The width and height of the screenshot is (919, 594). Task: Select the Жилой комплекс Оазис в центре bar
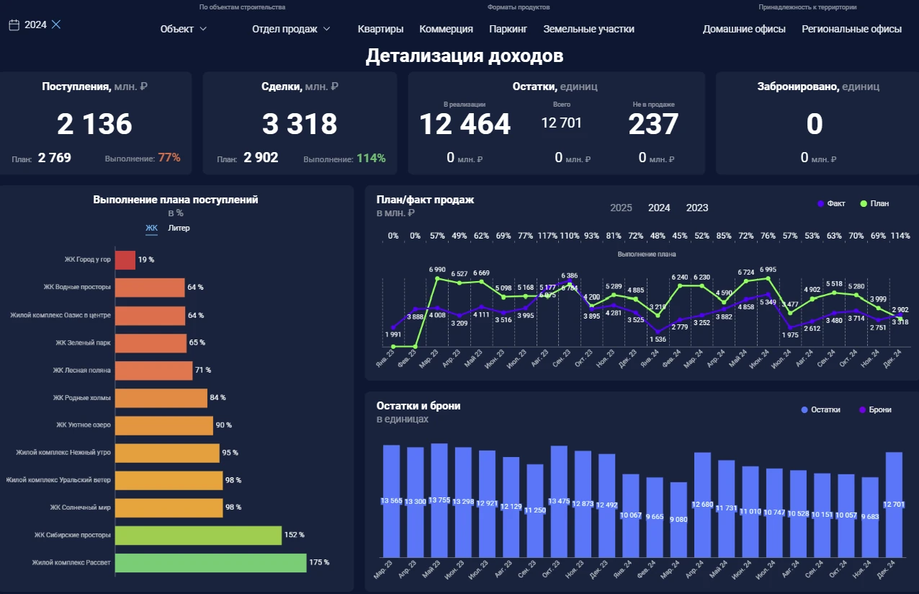(x=150, y=315)
